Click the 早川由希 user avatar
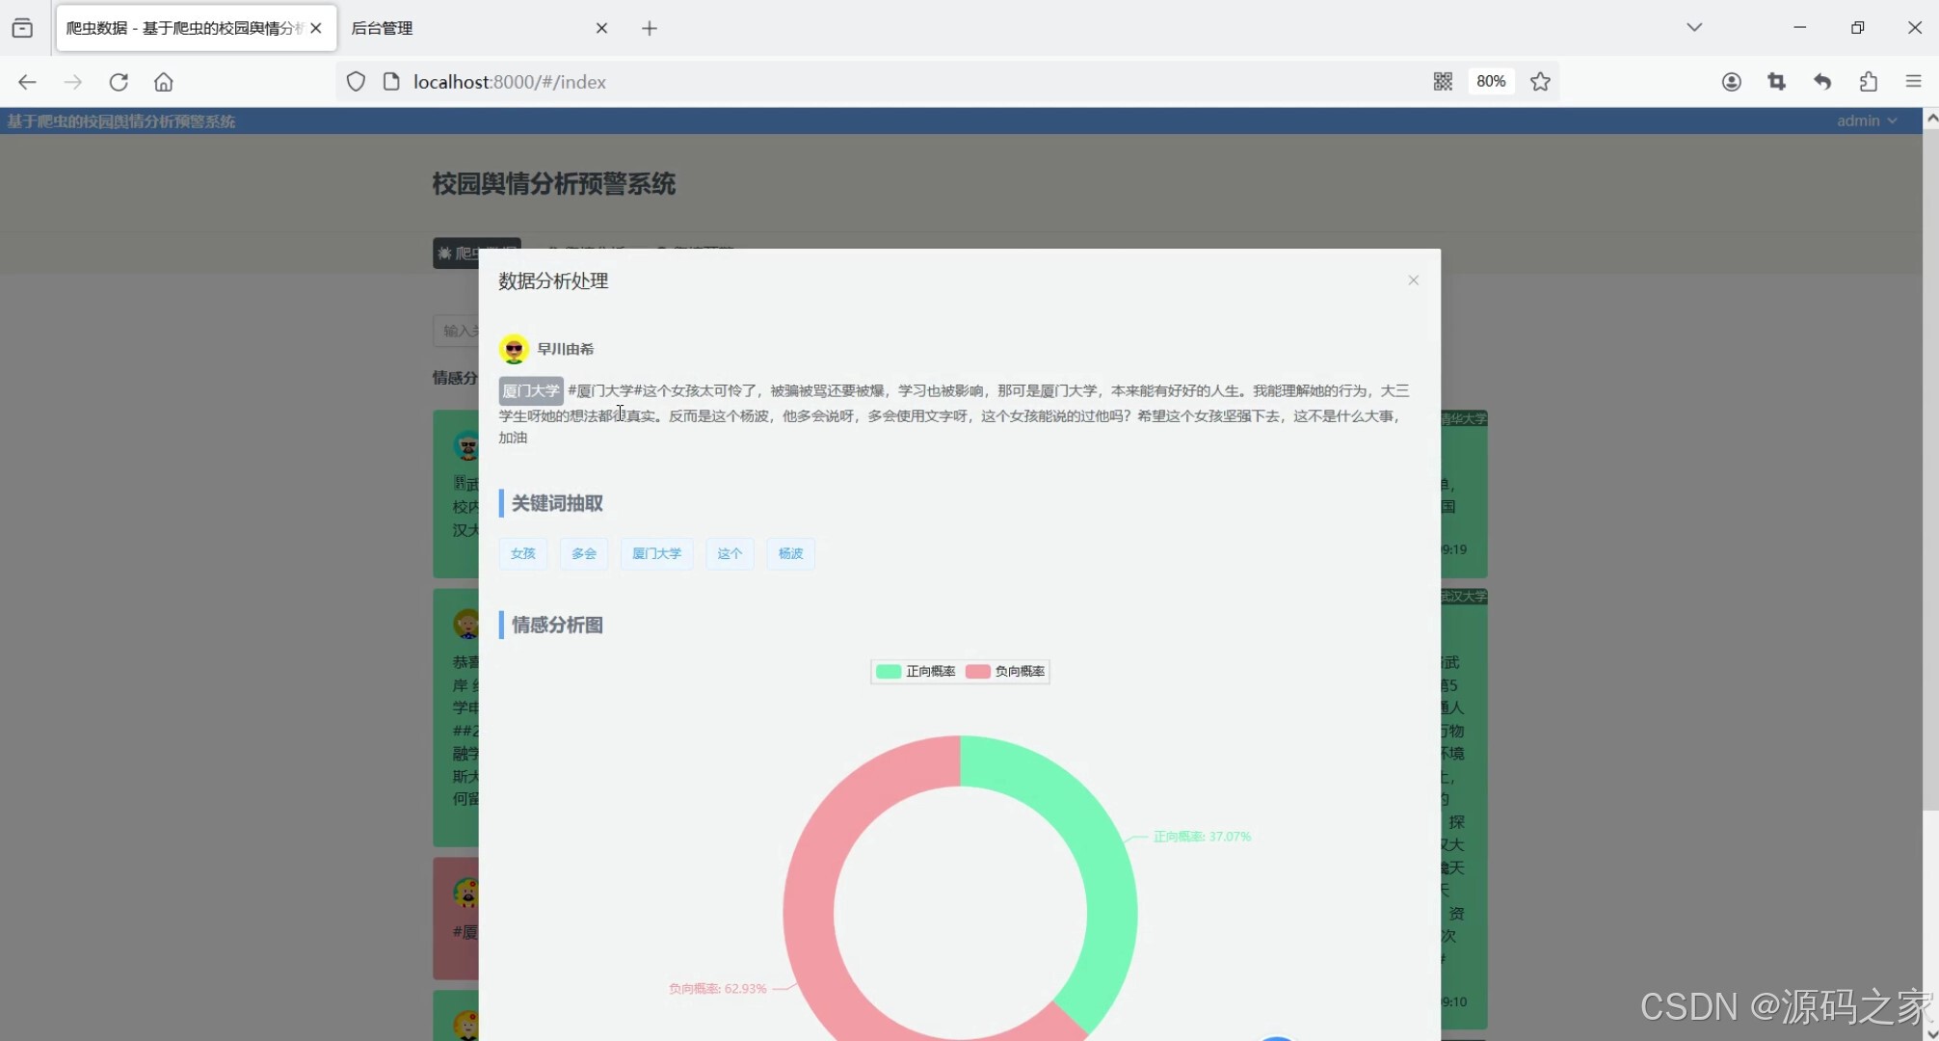The width and height of the screenshot is (1939, 1041). click(x=514, y=349)
